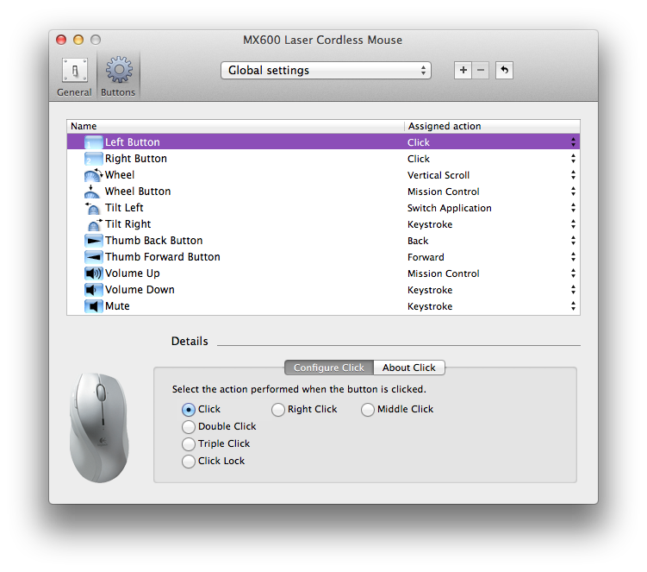
Task: Click the Volume Down speaker icon
Action: [x=93, y=290]
